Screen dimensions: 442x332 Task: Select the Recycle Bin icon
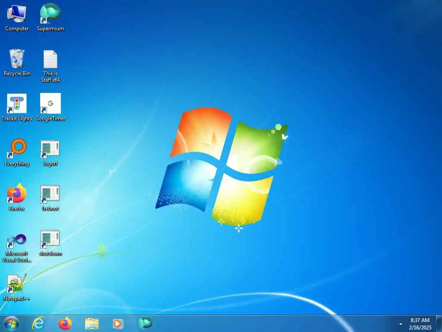point(17,63)
